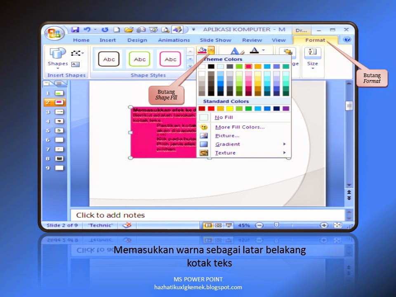396x297 pixels.
Task: Click the Drawing Tools contextual tab label
Action: pyautogui.click(x=301, y=30)
